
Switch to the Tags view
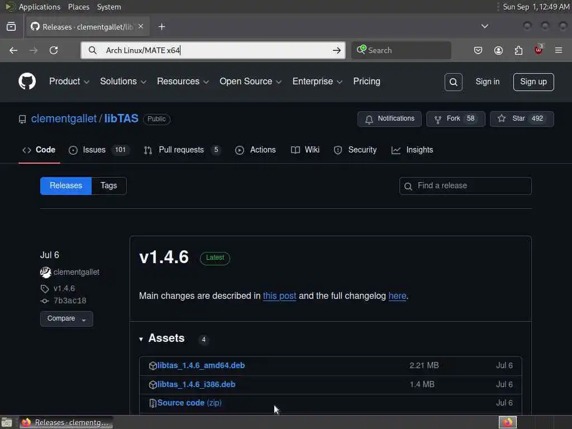(x=109, y=186)
